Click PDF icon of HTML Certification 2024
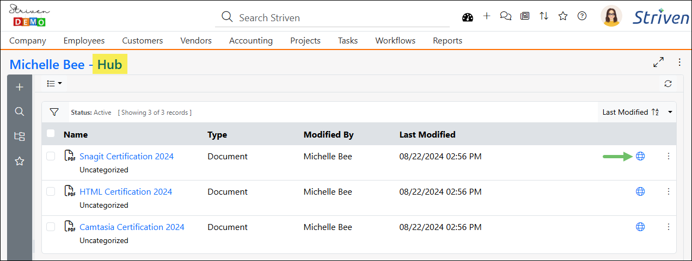 click(70, 191)
